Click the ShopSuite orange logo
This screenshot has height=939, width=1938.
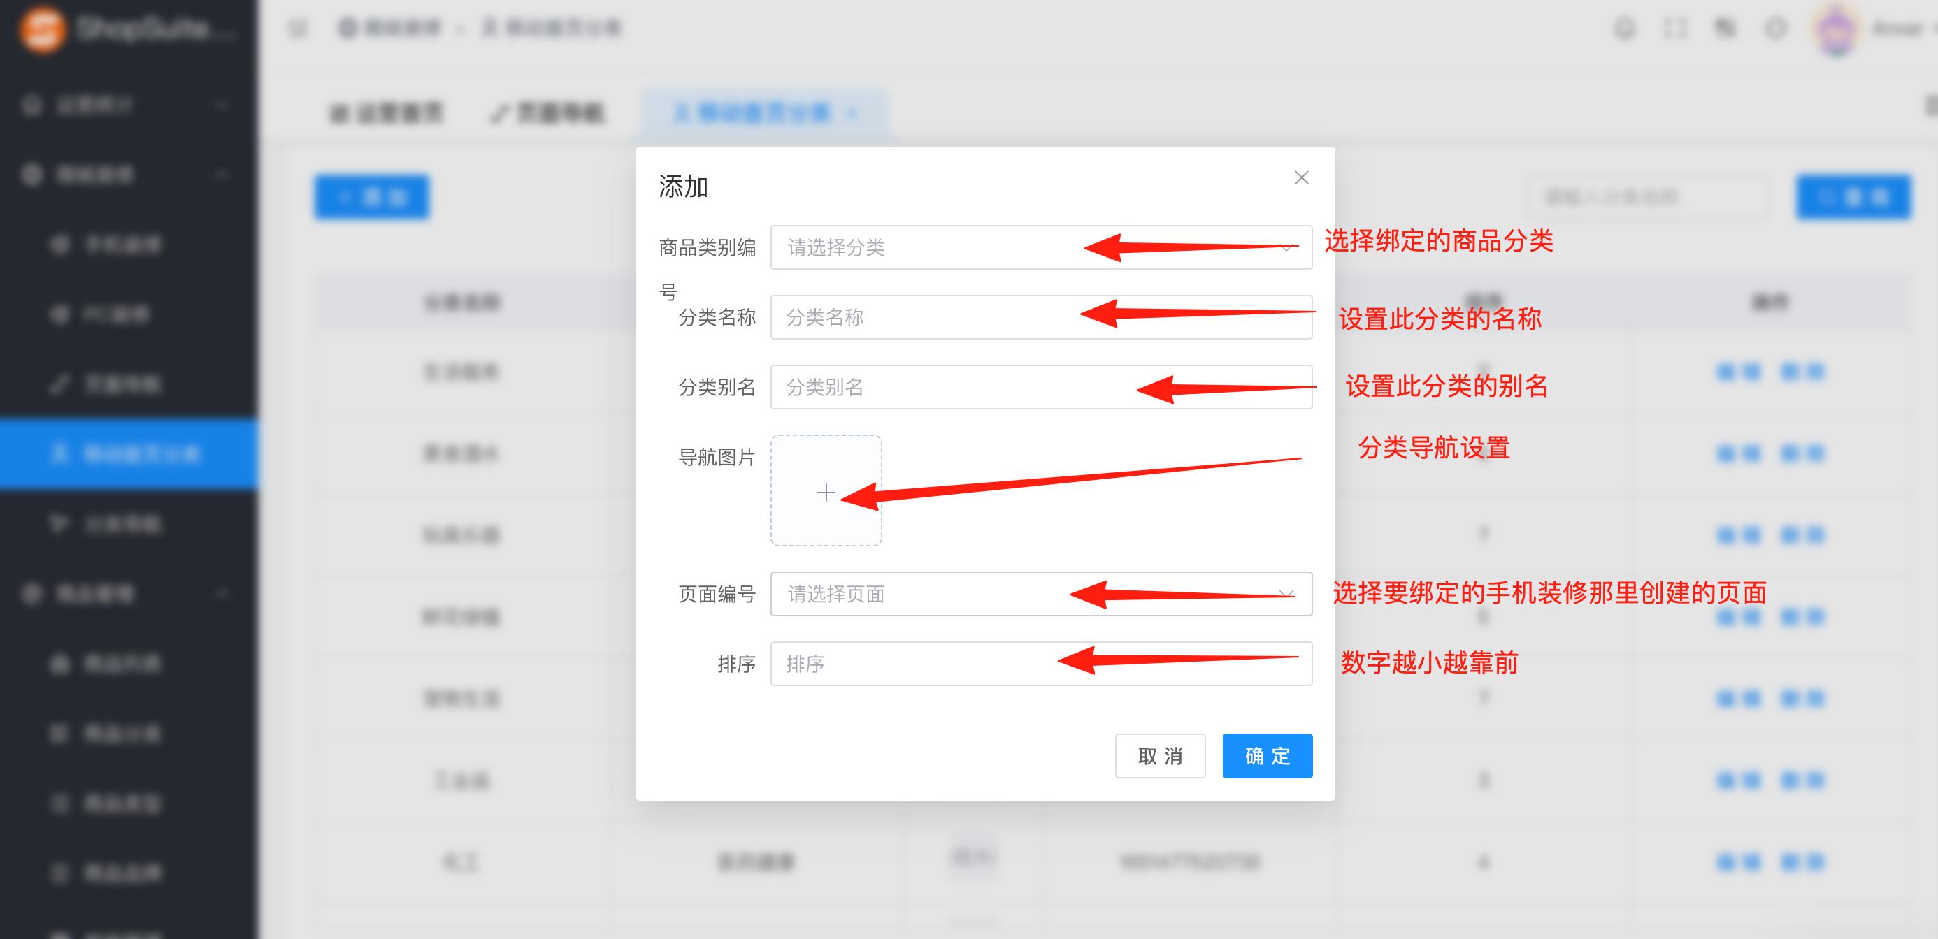(x=42, y=29)
